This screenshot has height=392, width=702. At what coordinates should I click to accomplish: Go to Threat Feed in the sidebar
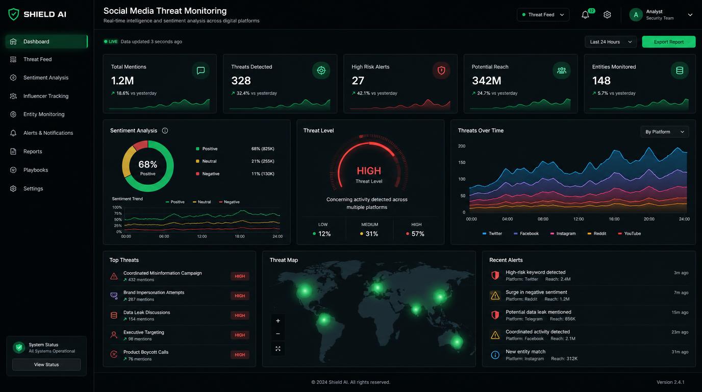point(46,59)
